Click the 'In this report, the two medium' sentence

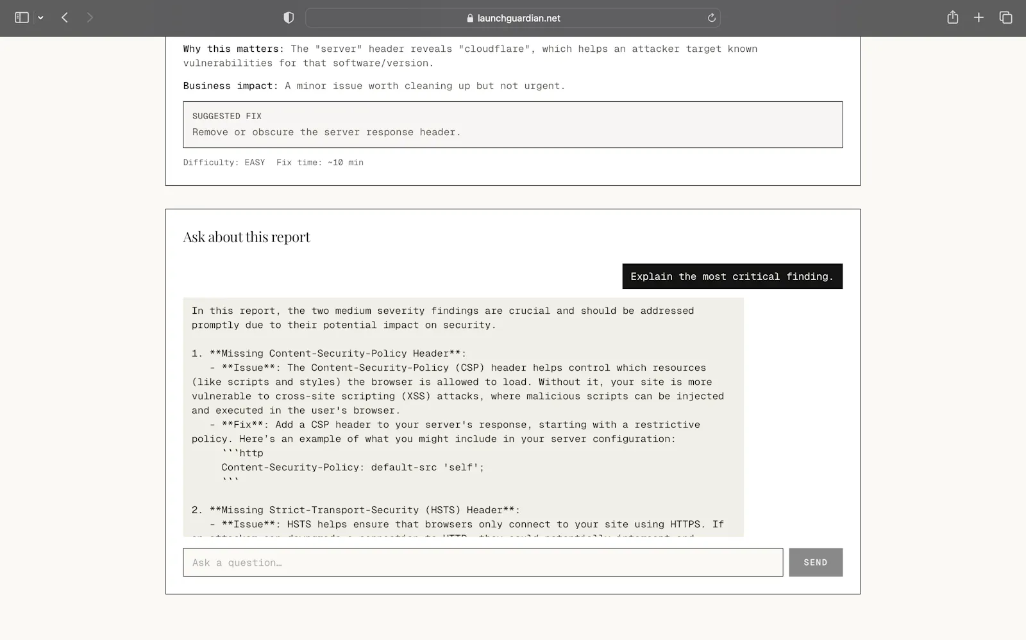pos(442,318)
